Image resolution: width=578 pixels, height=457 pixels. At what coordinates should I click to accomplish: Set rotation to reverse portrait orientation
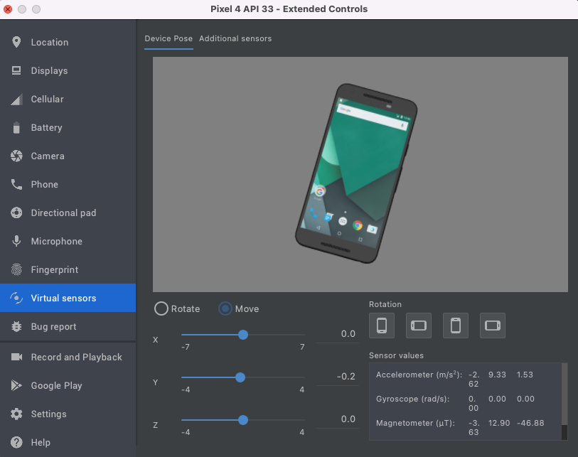pos(456,326)
